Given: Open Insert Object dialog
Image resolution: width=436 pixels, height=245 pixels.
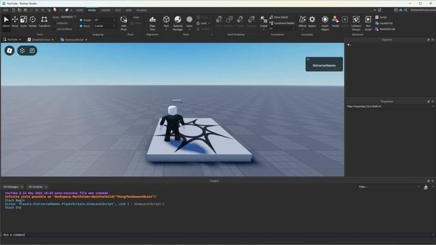Looking at the screenshot, I should (325, 23).
